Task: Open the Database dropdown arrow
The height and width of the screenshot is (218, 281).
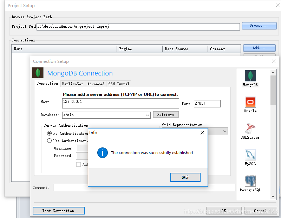Action: tap(148, 115)
